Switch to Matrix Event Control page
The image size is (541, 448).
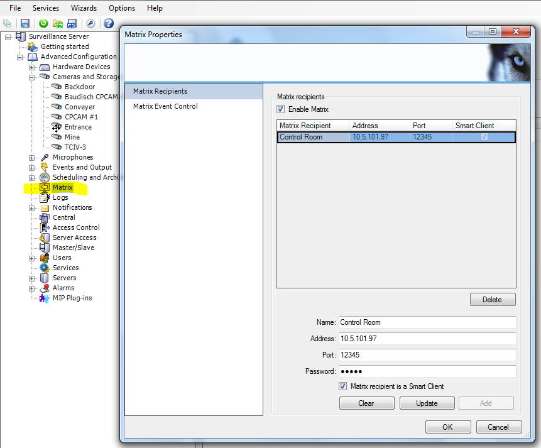165,106
